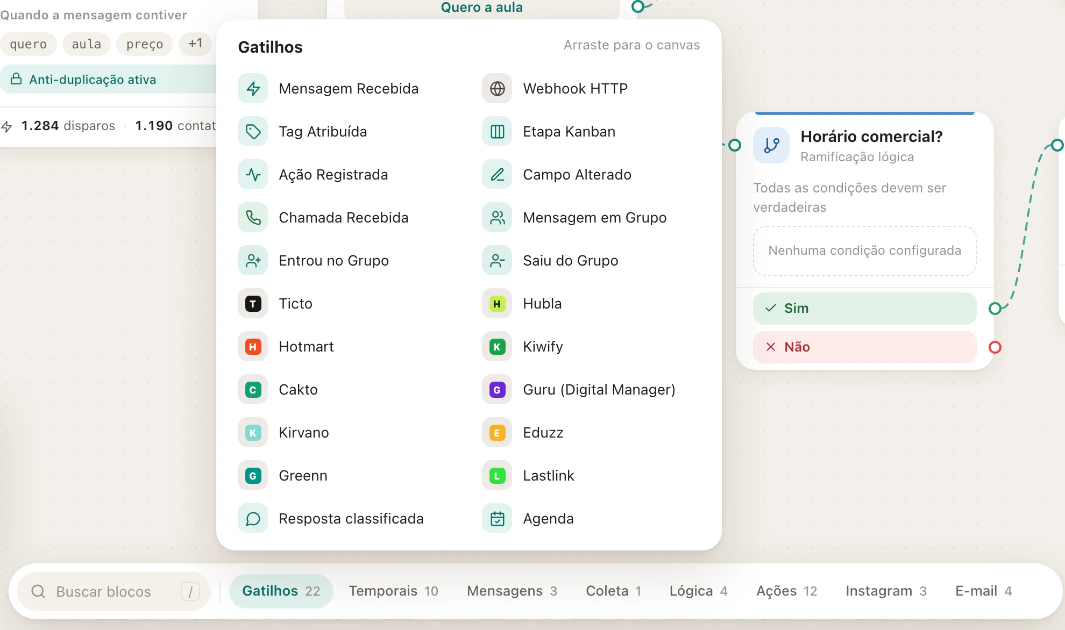Focus the Buscar blocos search field
This screenshot has height=630, width=1065.
[114, 591]
